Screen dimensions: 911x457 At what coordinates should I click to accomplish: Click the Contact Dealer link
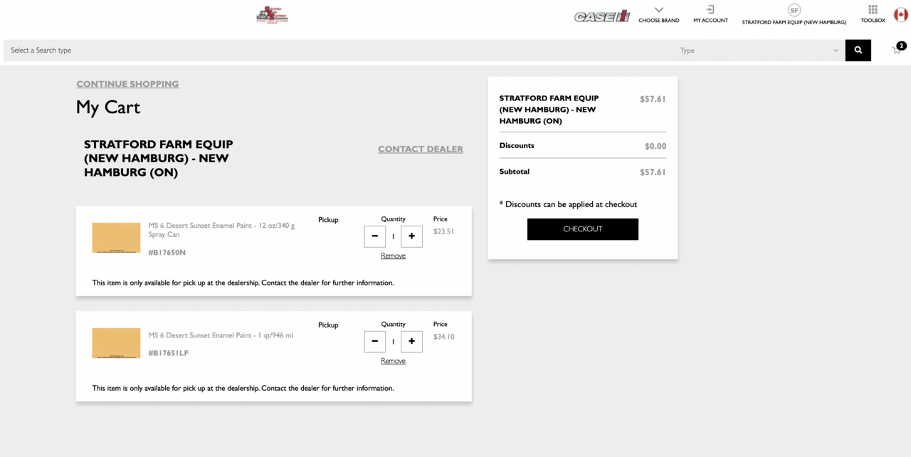click(420, 149)
